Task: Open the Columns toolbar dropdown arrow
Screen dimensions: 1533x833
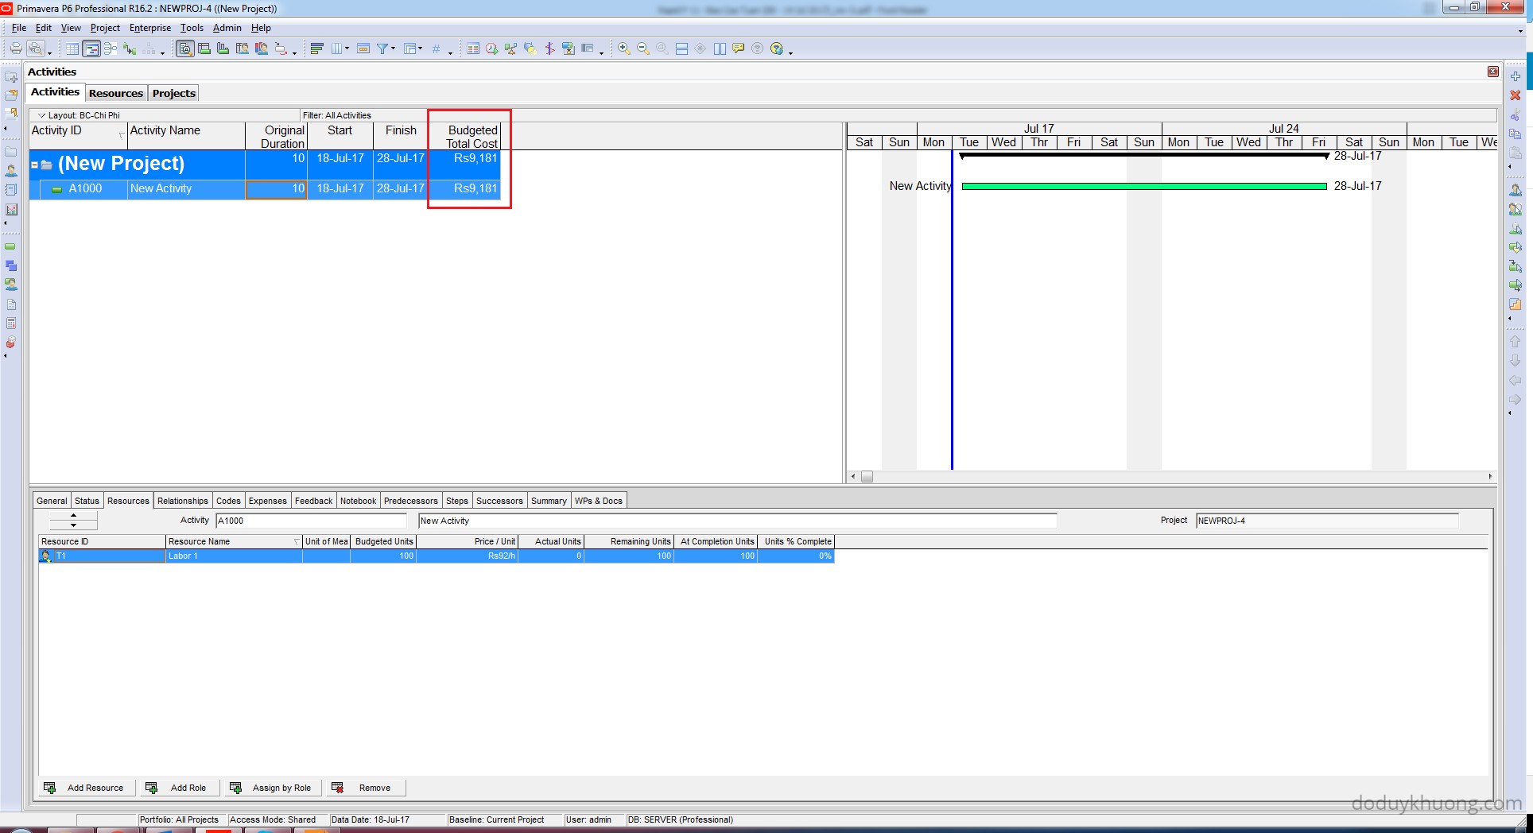Action: (347, 49)
